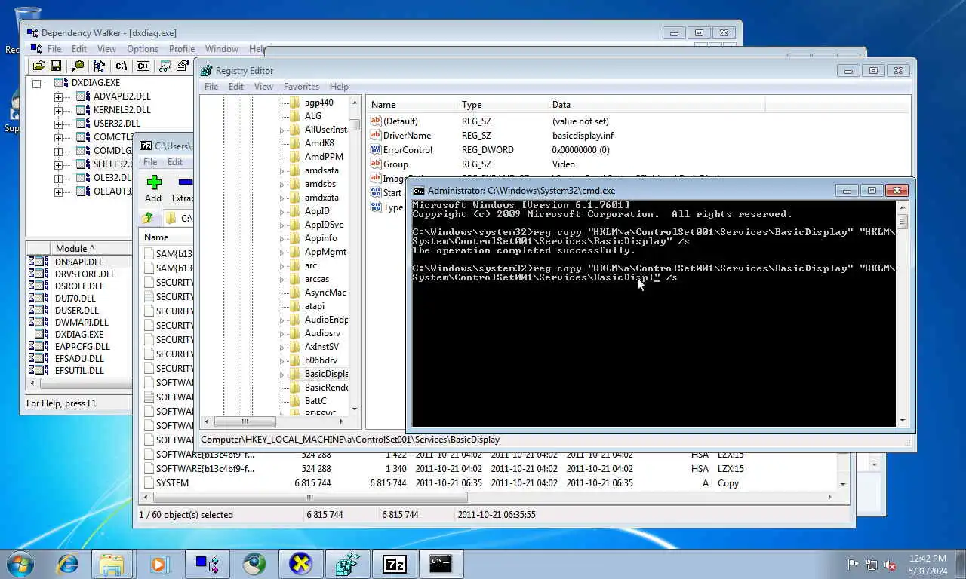Click the Name column header in 7-Zip

[168, 237]
